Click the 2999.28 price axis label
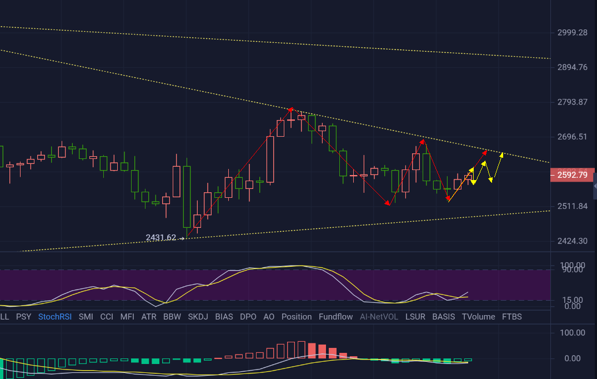The height and width of the screenshot is (379, 597). pyautogui.click(x=572, y=33)
